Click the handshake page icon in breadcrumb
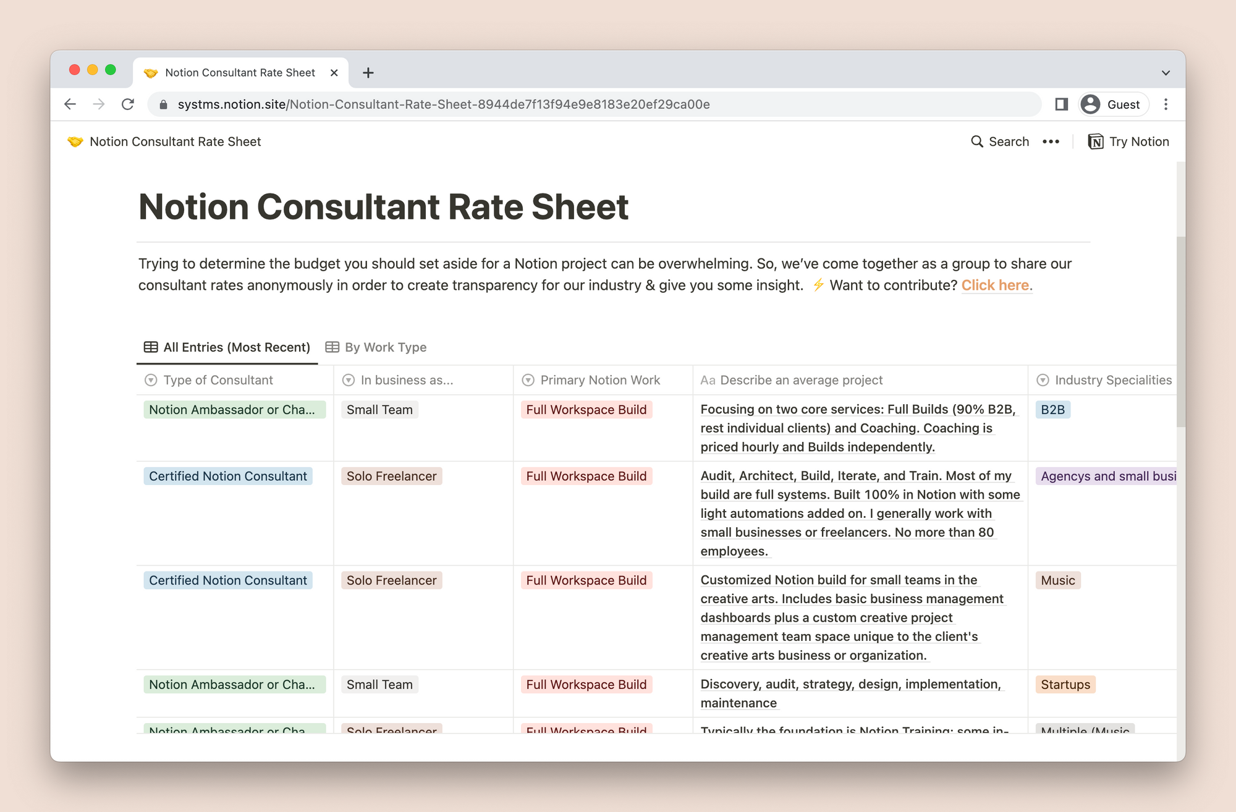The image size is (1236, 812). pyautogui.click(x=75, y=142)
